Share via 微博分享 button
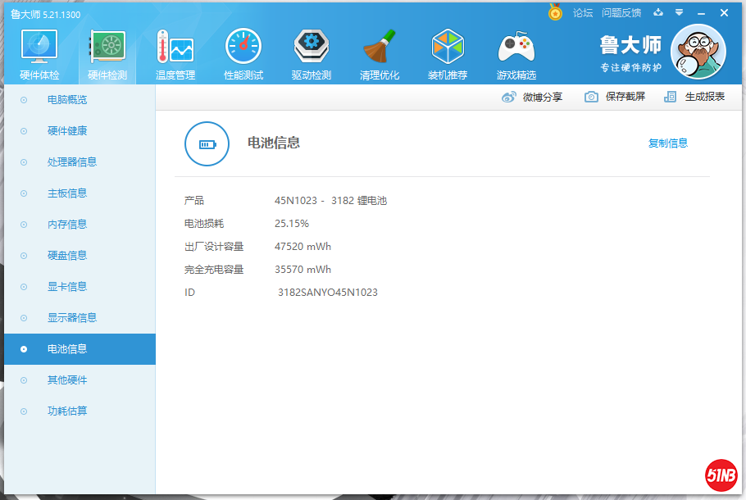The height and width of the screenshot is (500, 746). click(x=532, y=97)
